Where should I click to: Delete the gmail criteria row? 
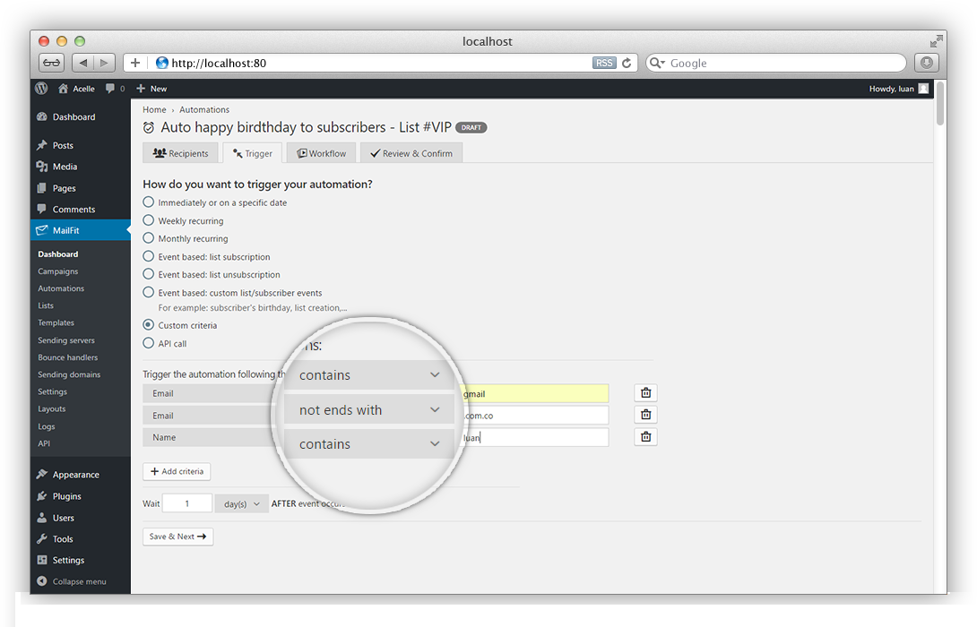(646, 393)
